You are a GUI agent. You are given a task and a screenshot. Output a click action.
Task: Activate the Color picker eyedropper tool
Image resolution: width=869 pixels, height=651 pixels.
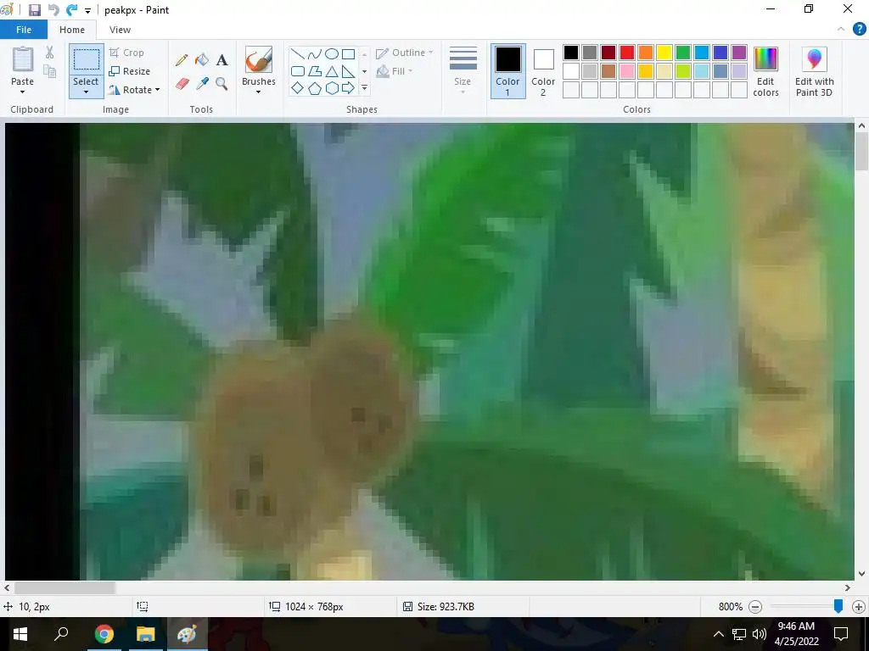coord(202,84)
